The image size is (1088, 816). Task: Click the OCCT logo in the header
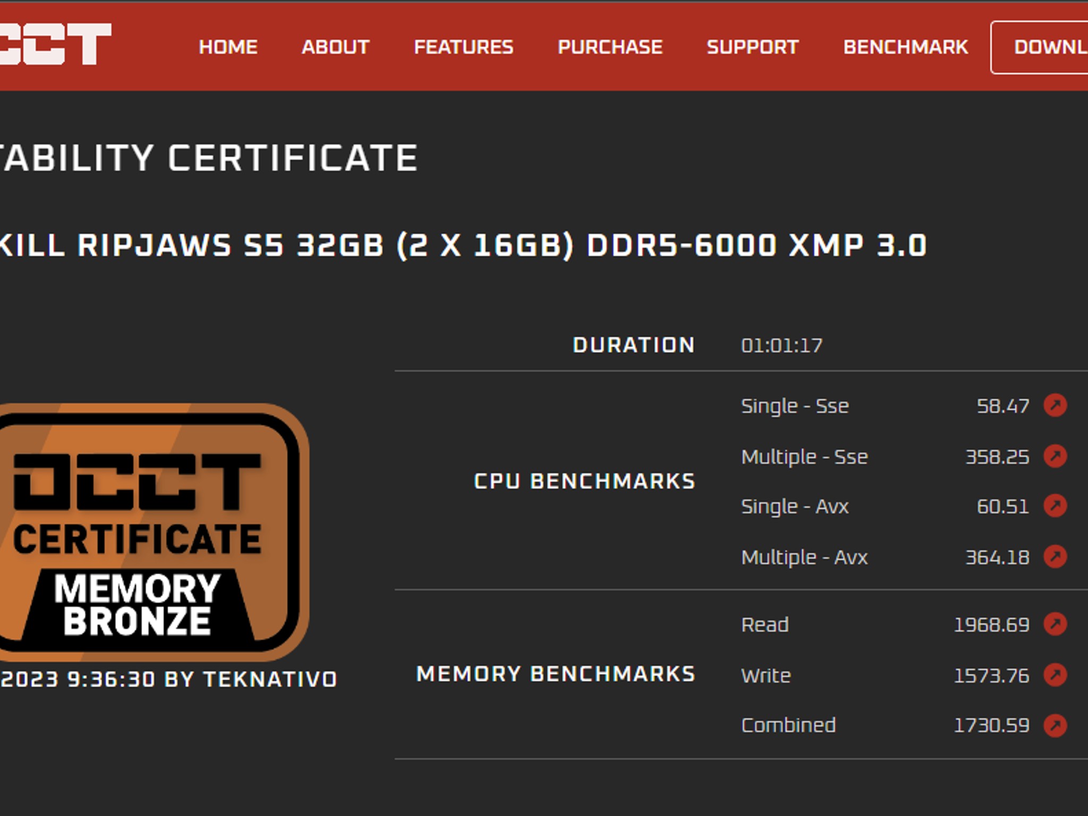point(55,44)
